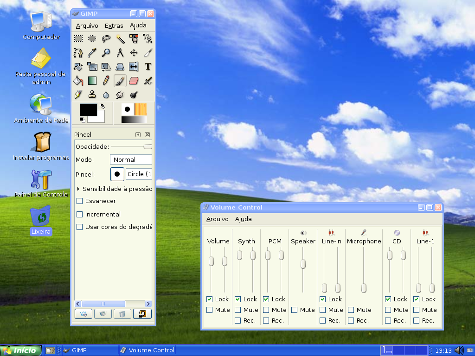
Task: Select the Blend gradient tool
Action: click(92, 81)
